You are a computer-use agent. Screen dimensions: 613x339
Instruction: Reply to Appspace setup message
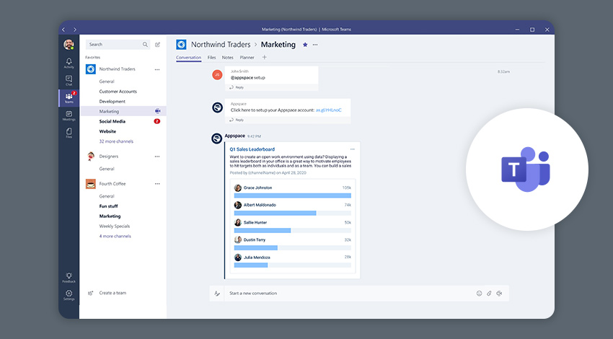[x=237, y=120]
